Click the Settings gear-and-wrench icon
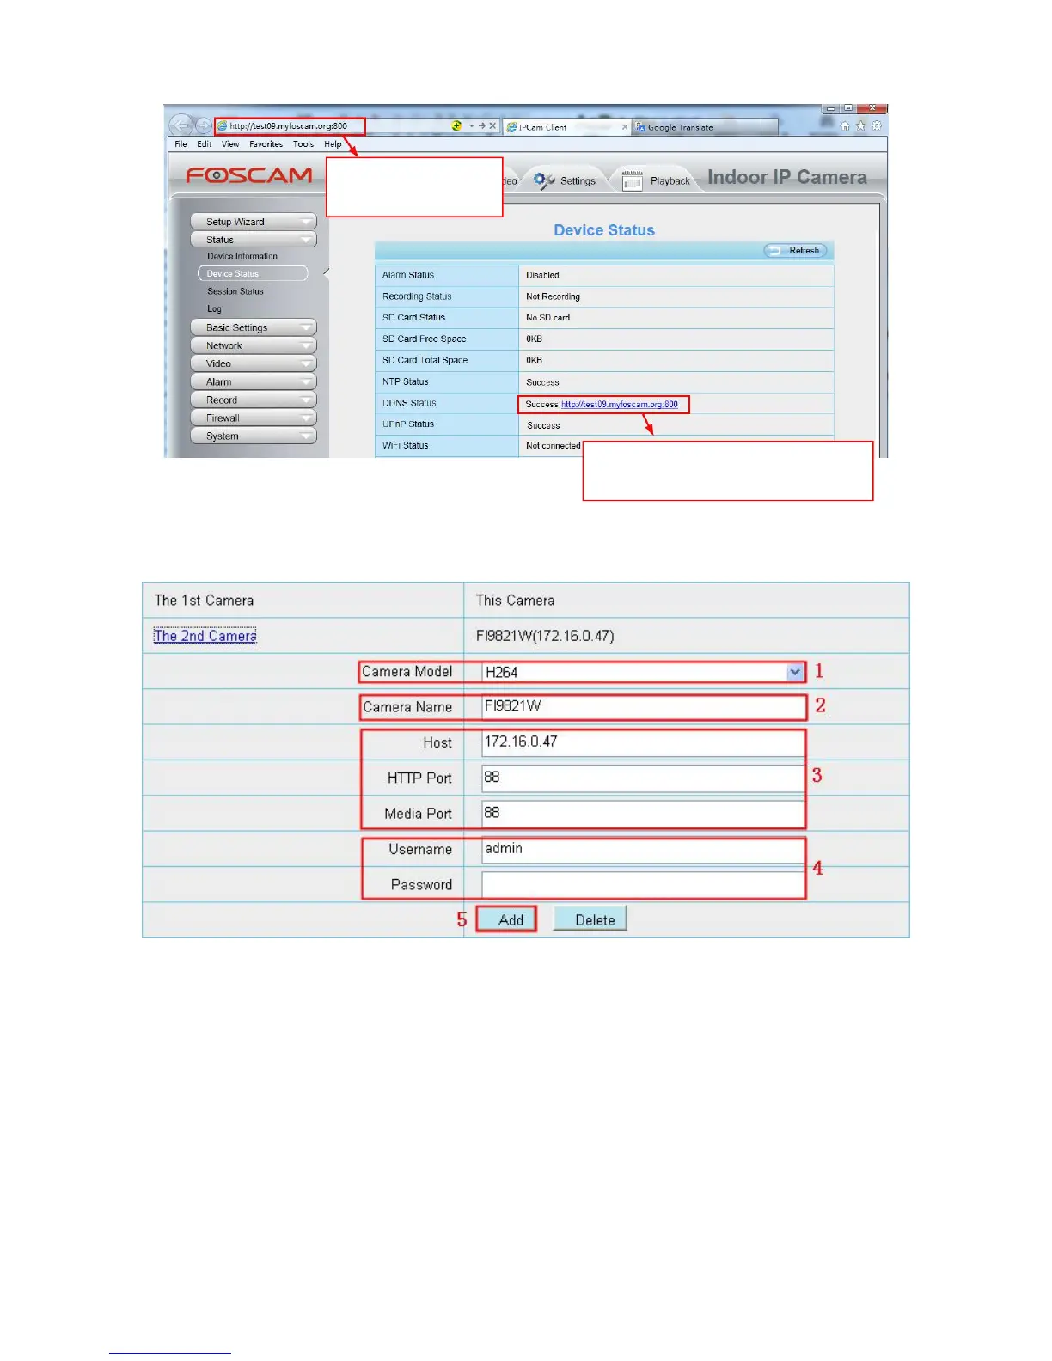The height and width of the screenshot is (1361, 1052). (x=544, y=180)
